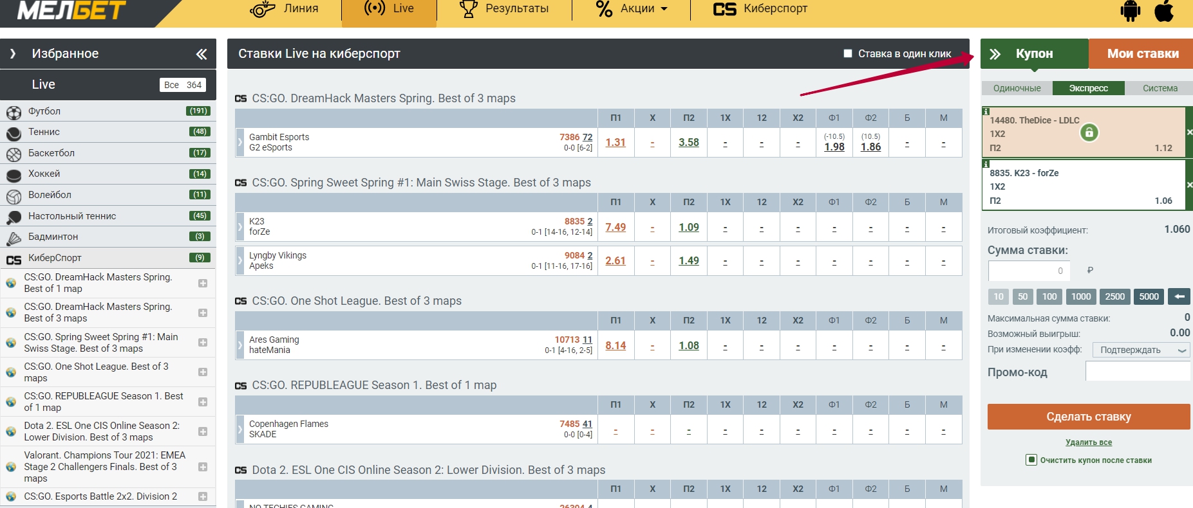Viewport: 1193px width, 508px height.
Task: Set stake to 2500 quick amount
Action: (x=1115, y=296)
